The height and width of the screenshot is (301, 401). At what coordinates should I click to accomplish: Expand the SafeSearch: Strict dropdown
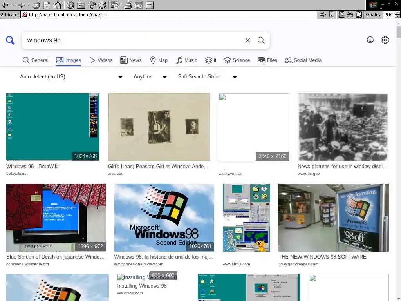208,76
